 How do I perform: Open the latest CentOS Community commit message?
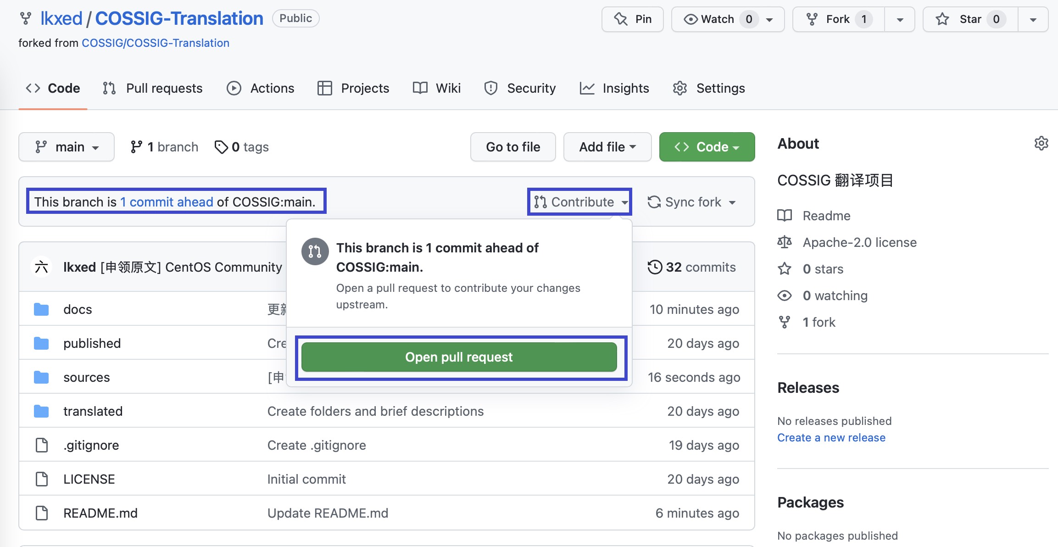[x=191, y=267]
